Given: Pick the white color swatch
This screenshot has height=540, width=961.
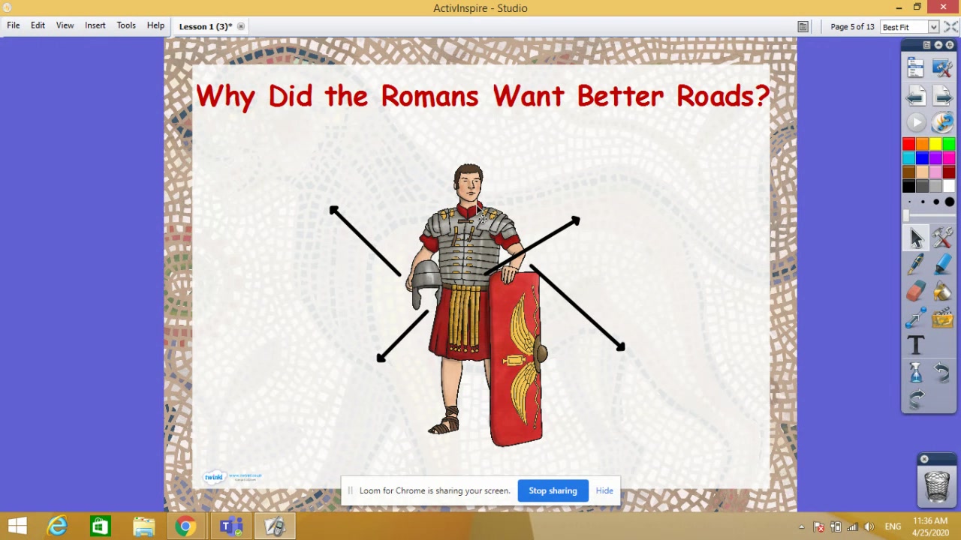Looking at the screenshot, I should pos(949,186).
